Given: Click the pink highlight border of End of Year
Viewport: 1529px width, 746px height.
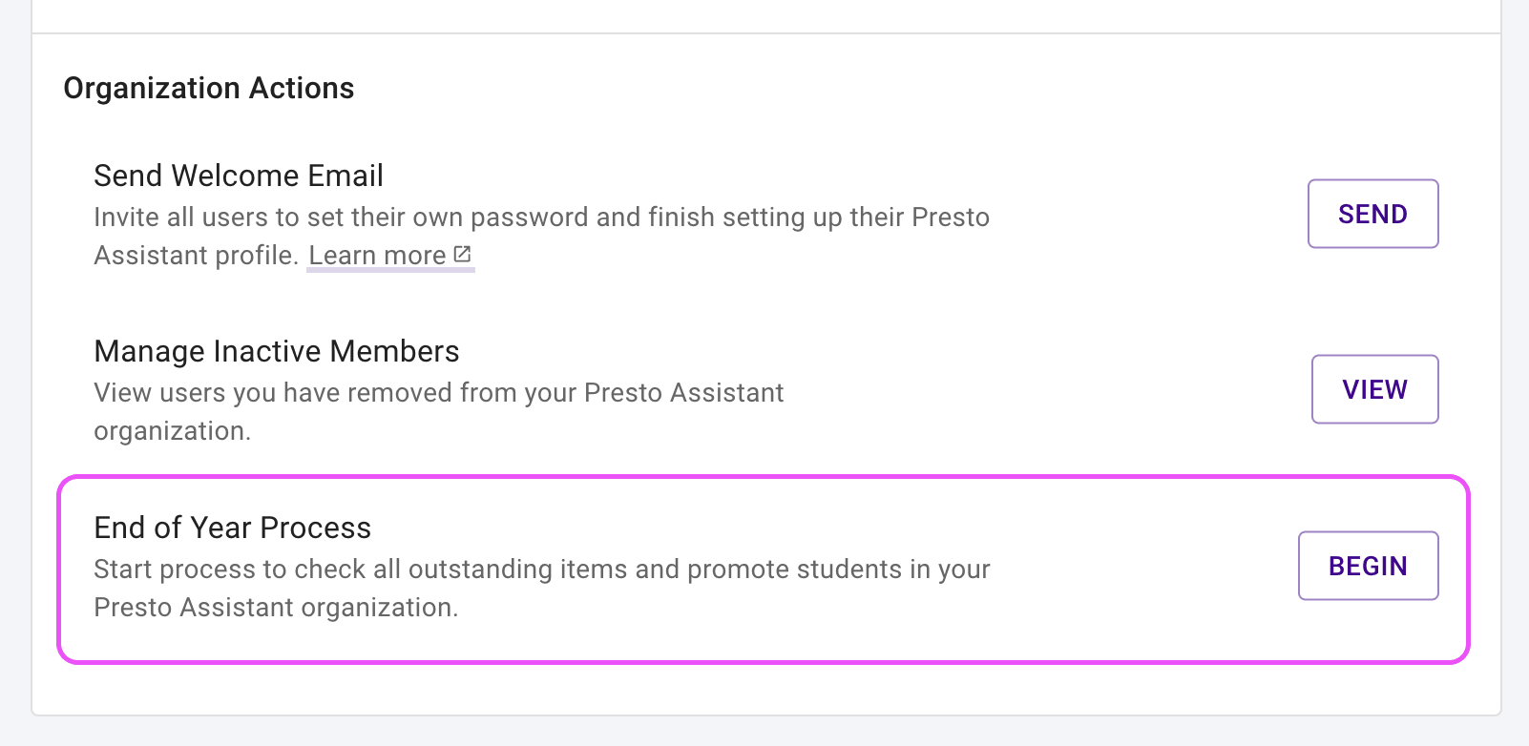Looking at the screenshot, I should [x=764, y=477].
